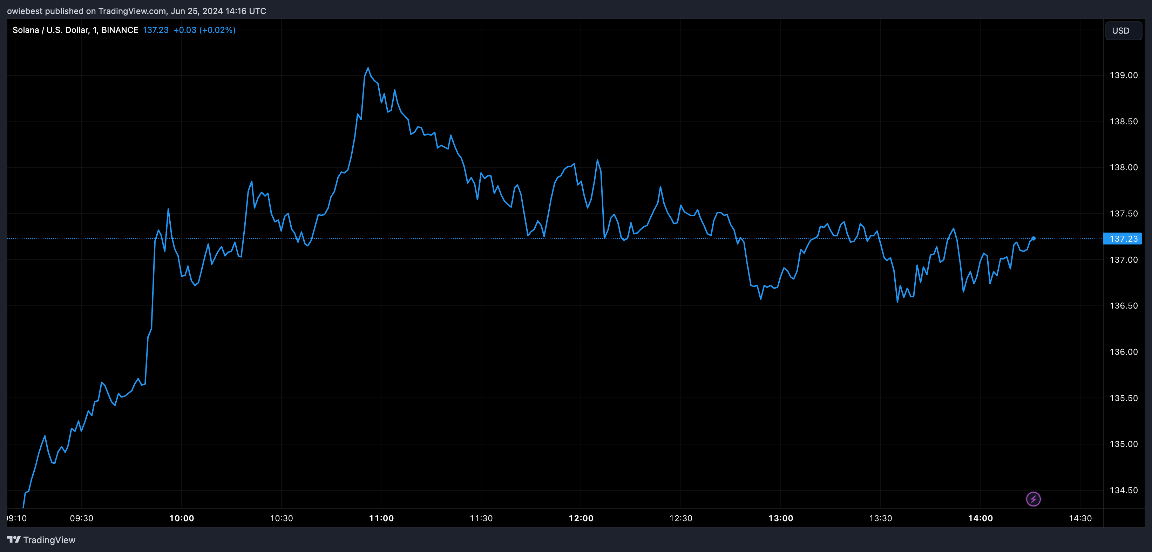The height and width of the screenshot is (552, 1152).
Task: Click the 14:00 time axis label
Action: [980, 518]
